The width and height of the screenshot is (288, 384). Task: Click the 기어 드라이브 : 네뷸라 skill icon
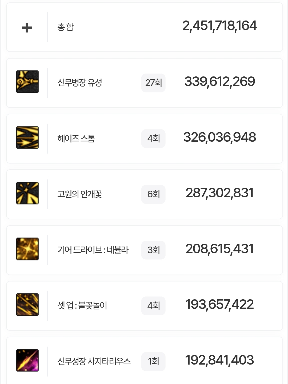[x=27, y=249]
